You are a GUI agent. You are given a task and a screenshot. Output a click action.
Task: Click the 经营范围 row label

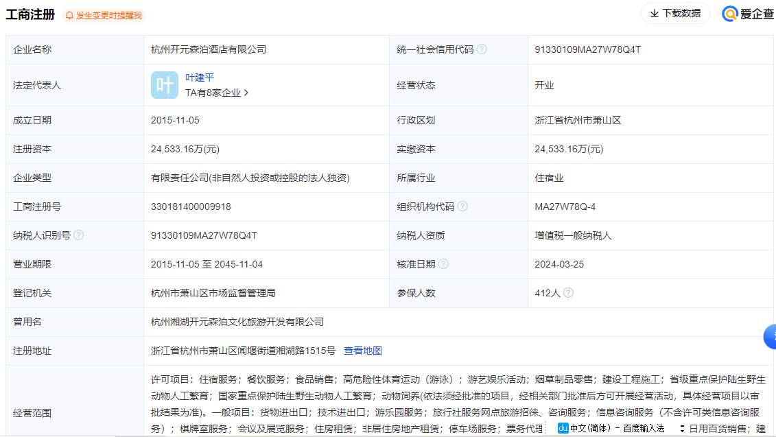(x=32, y=413)
